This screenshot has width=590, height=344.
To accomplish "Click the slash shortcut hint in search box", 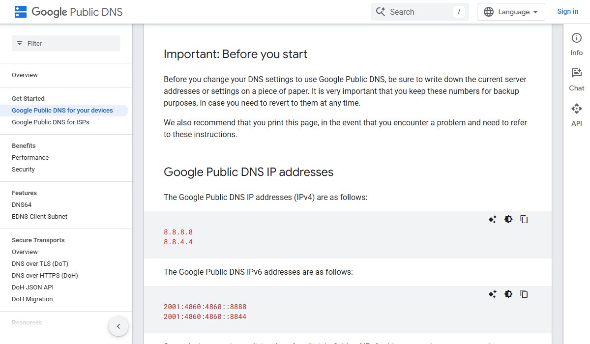I will coord(459,12).
